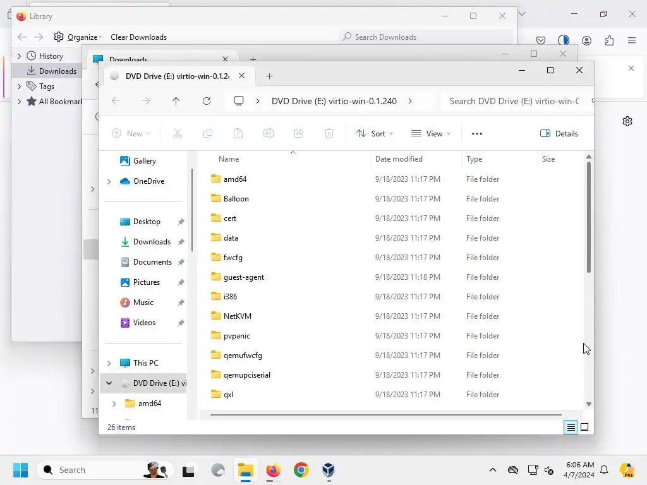
Task: Open Desktop in quick access
Action: 147,222
